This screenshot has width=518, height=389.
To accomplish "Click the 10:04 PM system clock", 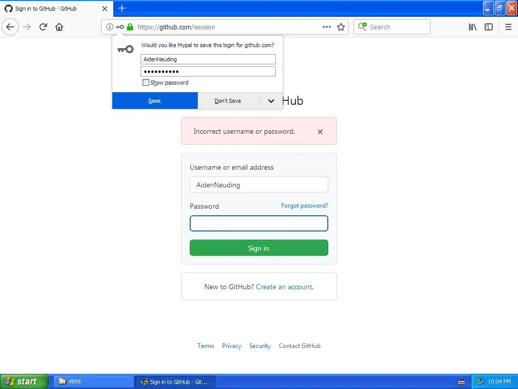I will 499,382.
